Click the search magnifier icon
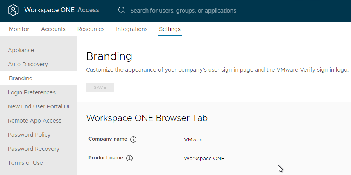Viewport: 351px width, 175px height. pyautogui.click(x=122, y=10)
